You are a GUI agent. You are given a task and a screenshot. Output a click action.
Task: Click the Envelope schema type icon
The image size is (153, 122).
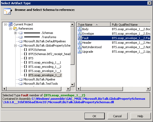point(80,34)
